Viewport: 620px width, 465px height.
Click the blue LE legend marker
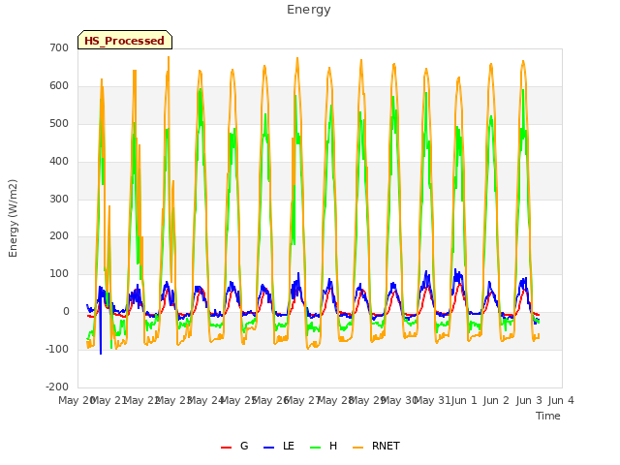[x=268, y=448]
